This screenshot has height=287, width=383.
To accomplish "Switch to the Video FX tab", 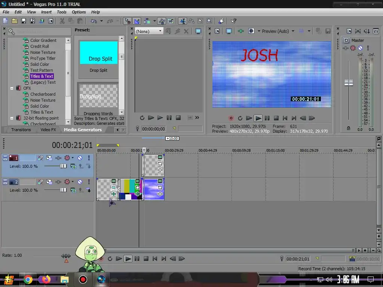I will click(48, 130).
